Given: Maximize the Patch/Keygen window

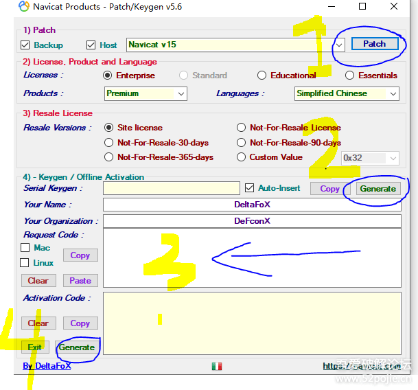Looking at the screenshot, I should pos(362,6).
